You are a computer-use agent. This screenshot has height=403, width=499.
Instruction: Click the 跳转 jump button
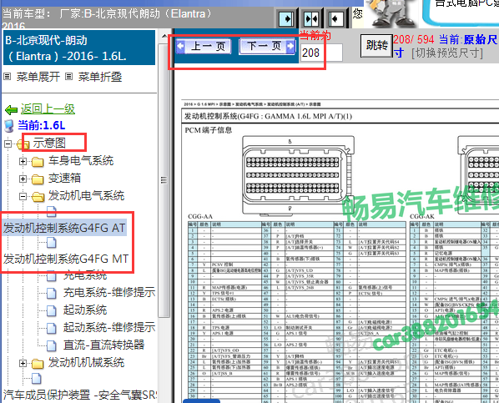(376, 46)
